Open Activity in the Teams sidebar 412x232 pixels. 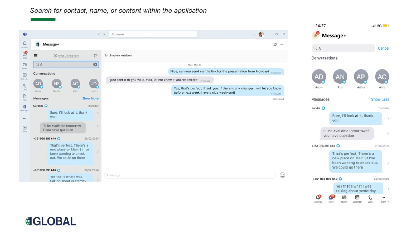[x=24, y=44]
